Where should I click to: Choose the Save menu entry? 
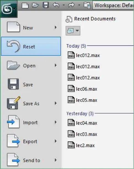point(31,84)
